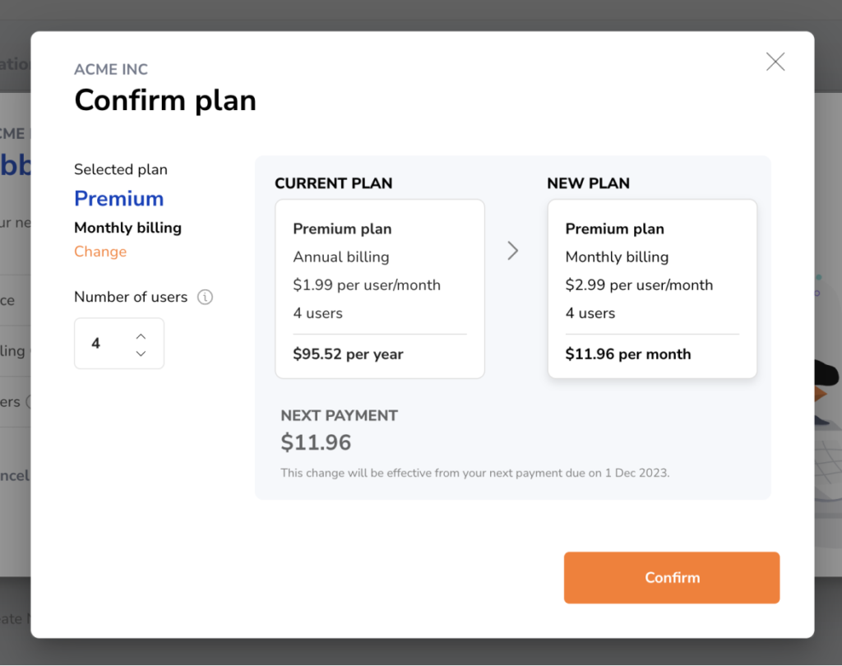The width and height of the screenshot is (842, 666).
Task: Select the New Plan card
Action: [652, 289]
